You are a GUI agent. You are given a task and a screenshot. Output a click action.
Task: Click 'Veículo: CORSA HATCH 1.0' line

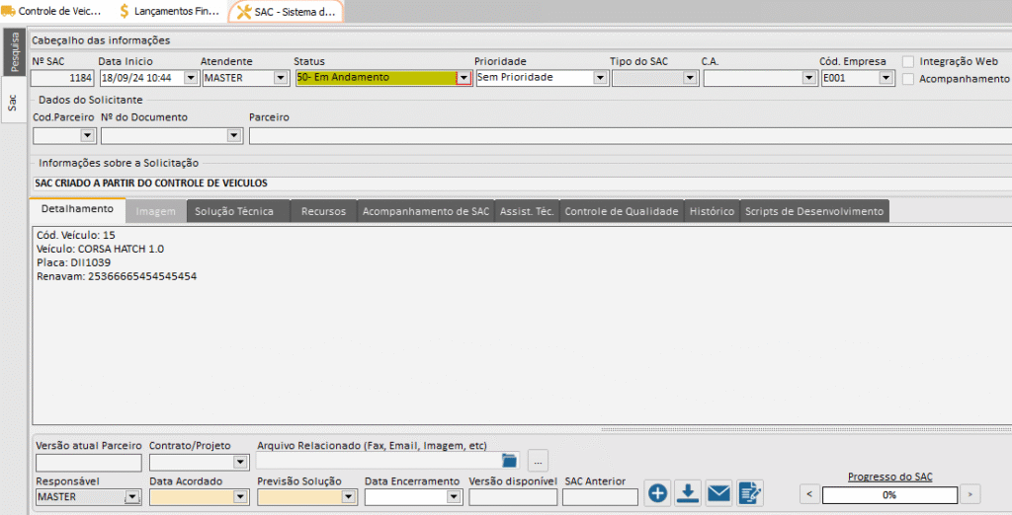(x=100, y=249)
